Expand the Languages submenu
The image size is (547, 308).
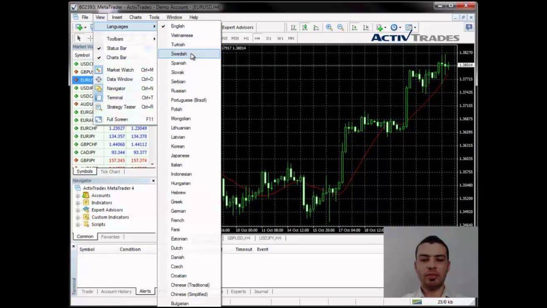pos(125,27)
